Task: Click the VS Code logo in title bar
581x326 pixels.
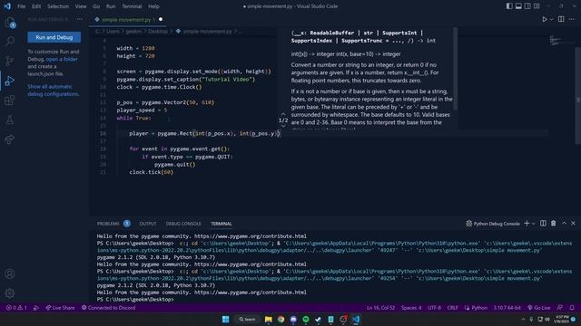Action: coord(7,6)
